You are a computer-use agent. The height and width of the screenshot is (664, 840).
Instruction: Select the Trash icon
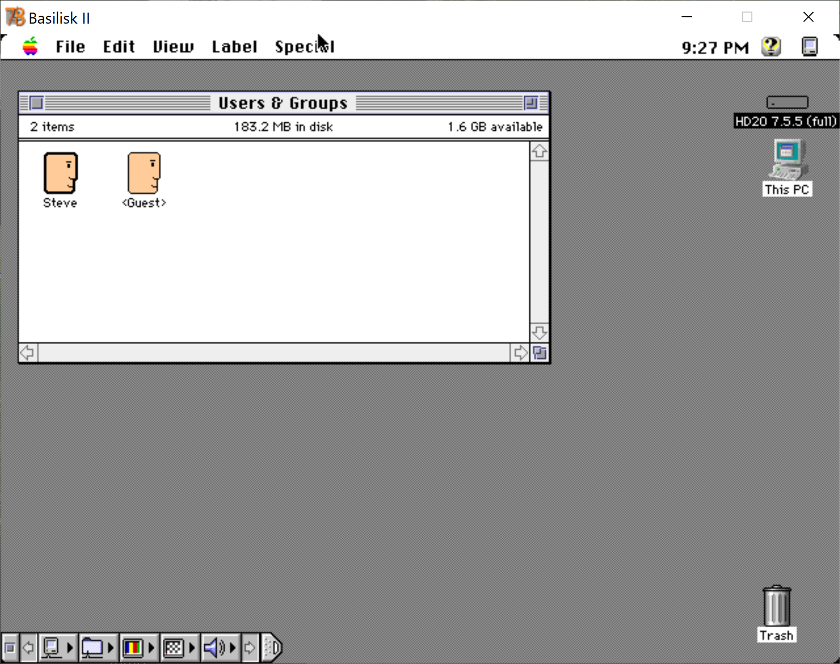tap(777, 606)
